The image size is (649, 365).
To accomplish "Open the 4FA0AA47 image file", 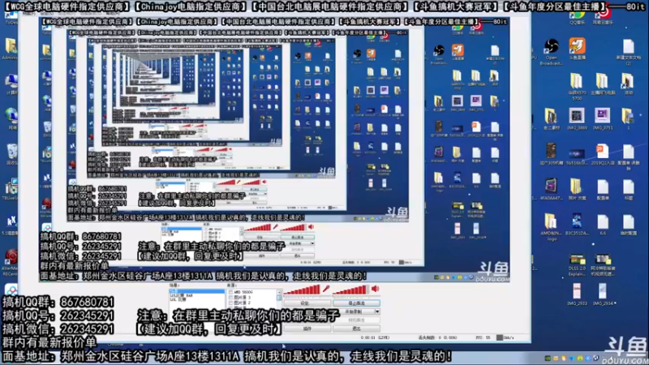I will click(551, 189).
